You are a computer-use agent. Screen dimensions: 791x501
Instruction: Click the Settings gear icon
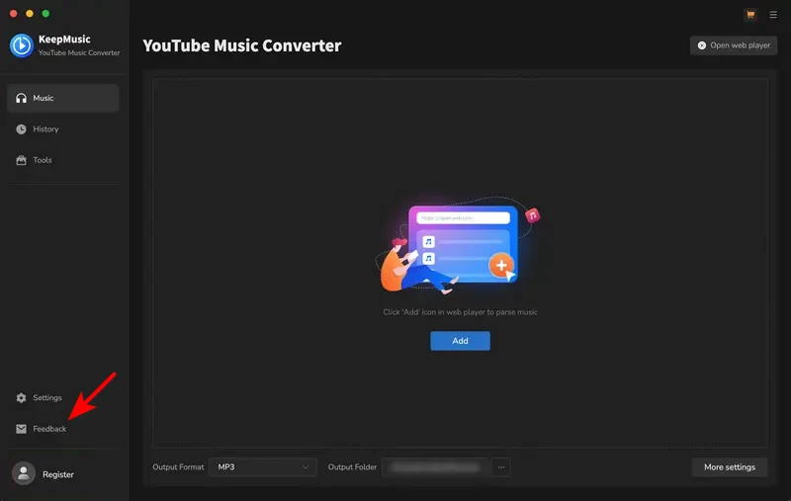pyautogui.click(x=21, y=397)
